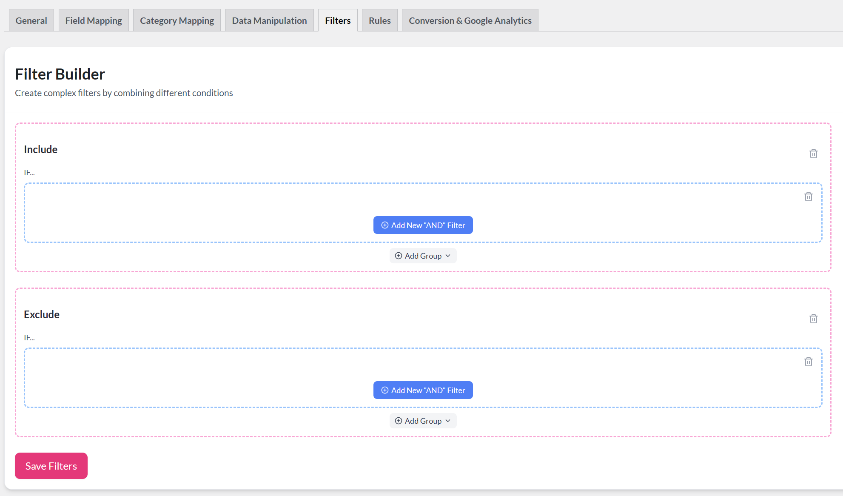Click the plus icon on the Include "AND" Filter button
Viewport: 843px width, 496px height.
pos(385,225)
